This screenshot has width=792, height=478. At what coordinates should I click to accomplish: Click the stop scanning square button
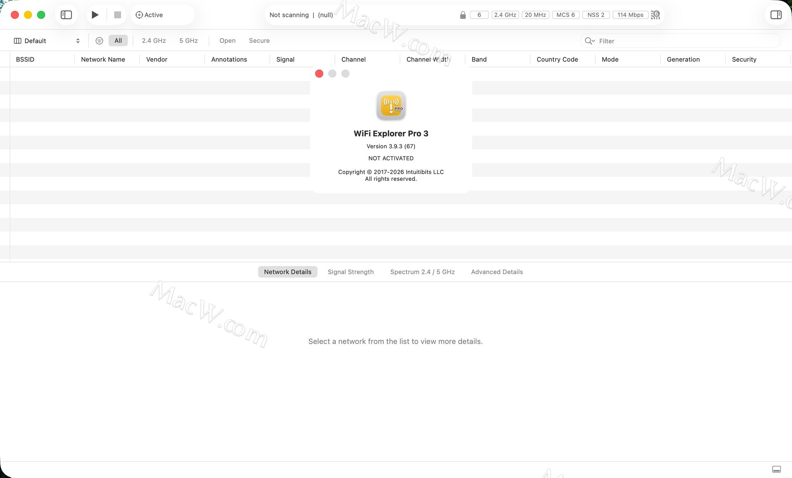tap(118, 15)
